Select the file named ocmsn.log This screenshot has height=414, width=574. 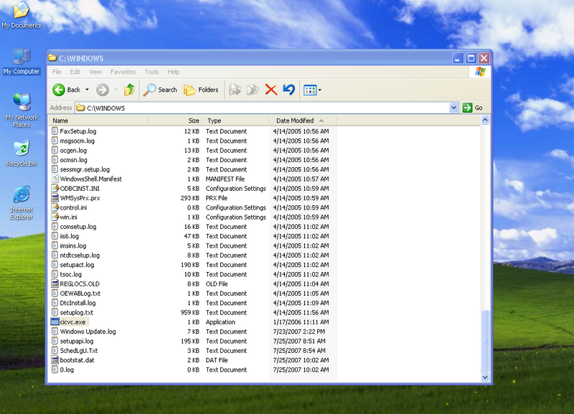74,160
